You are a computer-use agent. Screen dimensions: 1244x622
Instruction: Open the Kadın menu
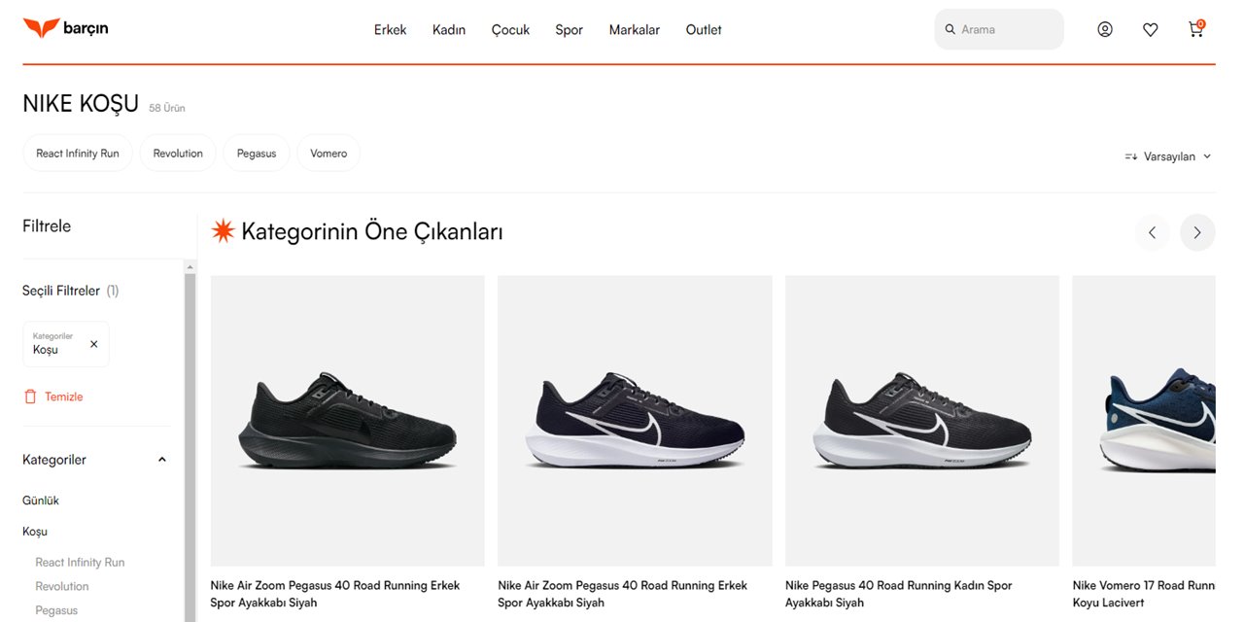pyautogui.click(x=449, y=29)
